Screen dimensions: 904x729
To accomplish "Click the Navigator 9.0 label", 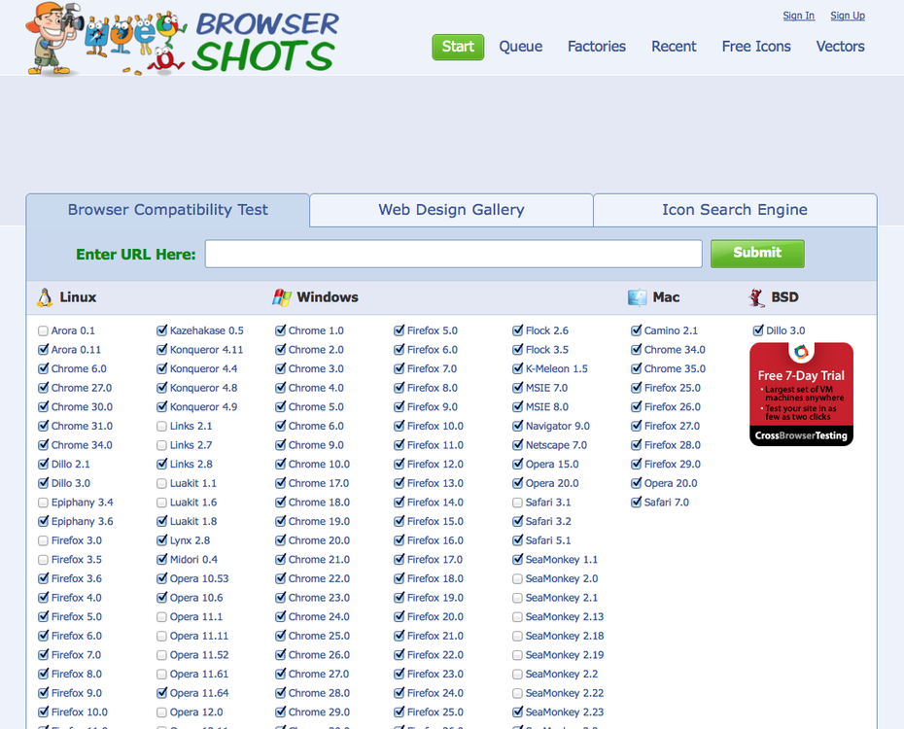I will [558, 427].
